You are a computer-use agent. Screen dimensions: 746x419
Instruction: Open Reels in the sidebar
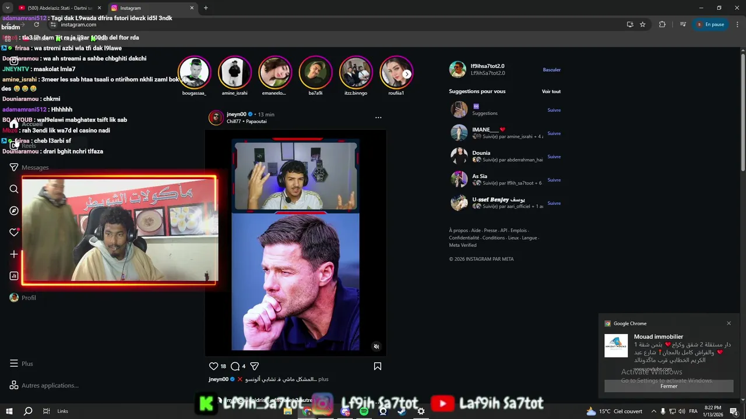pyautogui.click(x=23, y=145)
